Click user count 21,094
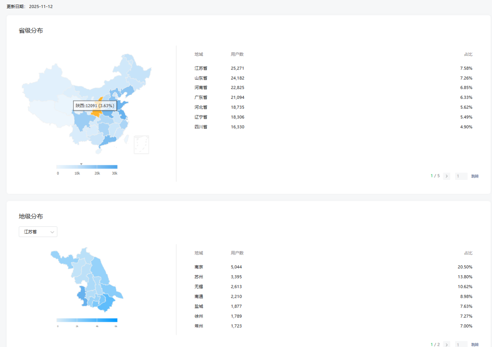492x347 pixels. [x=237, y=97]
